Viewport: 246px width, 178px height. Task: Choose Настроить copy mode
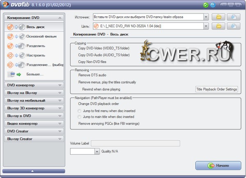(34, 56)
